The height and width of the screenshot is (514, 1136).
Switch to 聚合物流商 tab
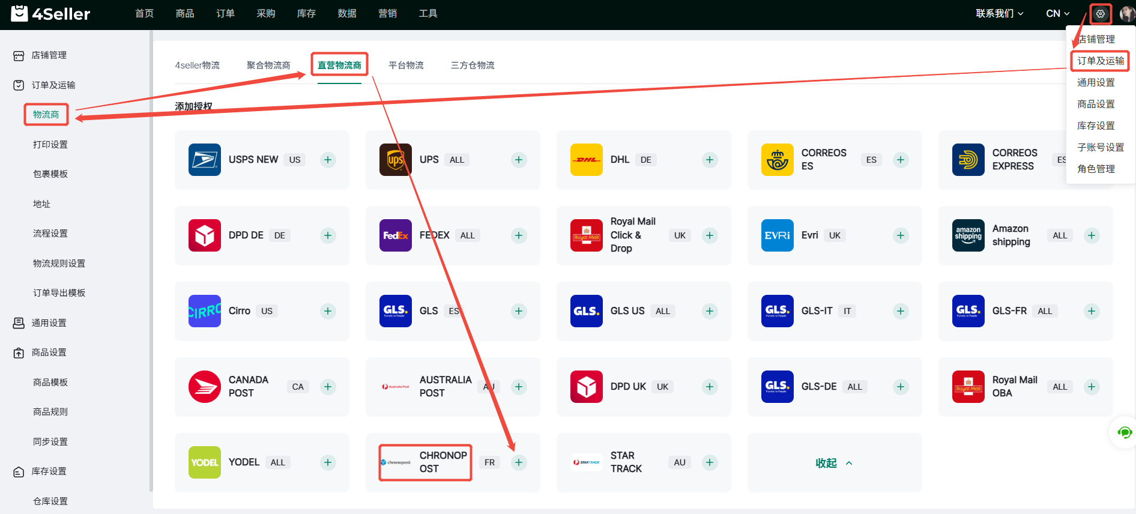point(268,65)
